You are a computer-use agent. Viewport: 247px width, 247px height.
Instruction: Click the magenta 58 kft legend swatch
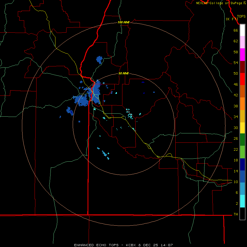coord(242,55)
